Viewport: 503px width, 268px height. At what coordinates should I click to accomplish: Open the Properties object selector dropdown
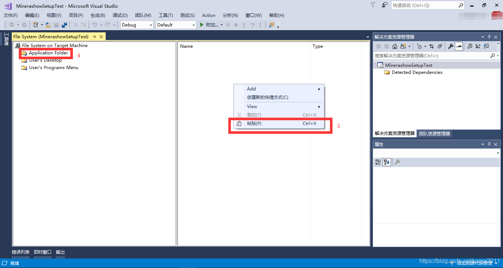(498, 153)
